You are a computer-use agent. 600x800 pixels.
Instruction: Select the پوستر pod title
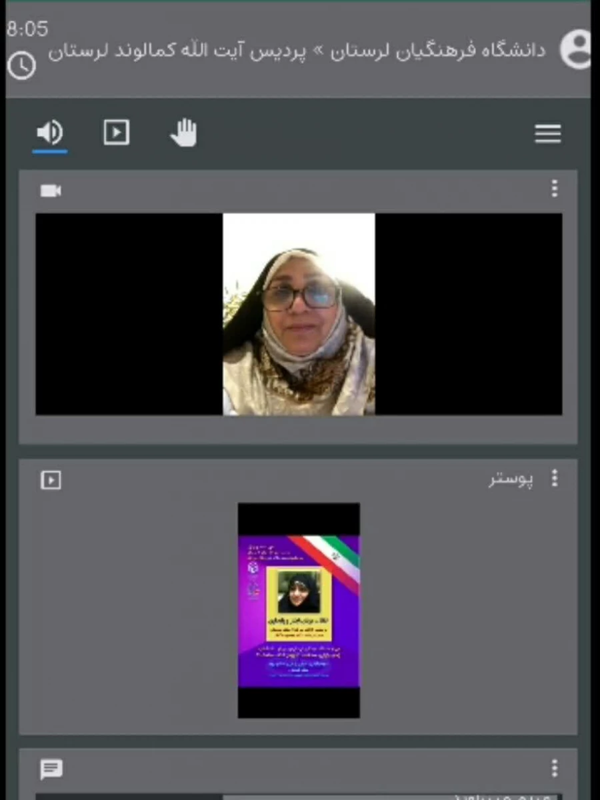pyautogui.click(x=511, y=480)
